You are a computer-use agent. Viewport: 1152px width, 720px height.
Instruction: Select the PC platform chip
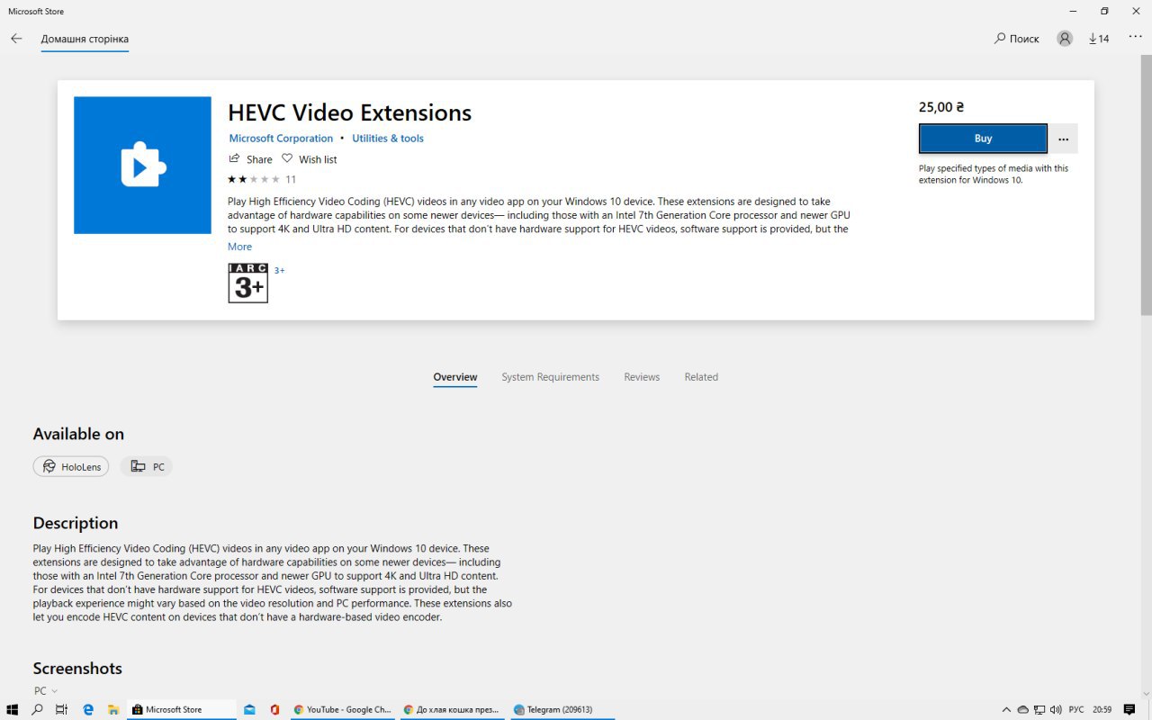(x=147, y=466)
